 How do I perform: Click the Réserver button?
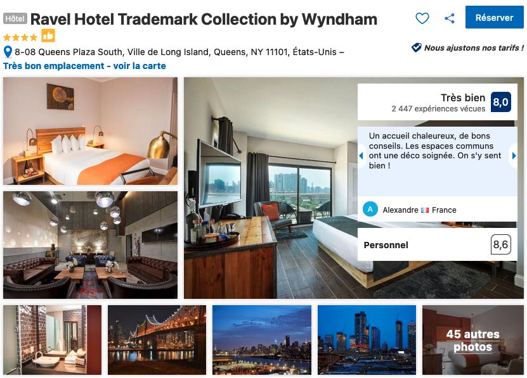click(x=494, y=18)
